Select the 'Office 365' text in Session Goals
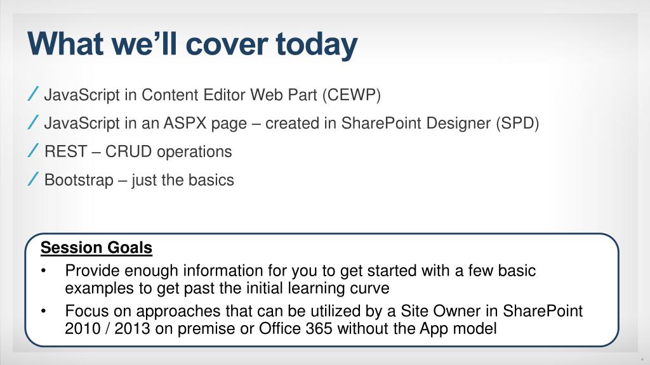The height and width of the screenshot is (365, 650). (x=296, y=329)
